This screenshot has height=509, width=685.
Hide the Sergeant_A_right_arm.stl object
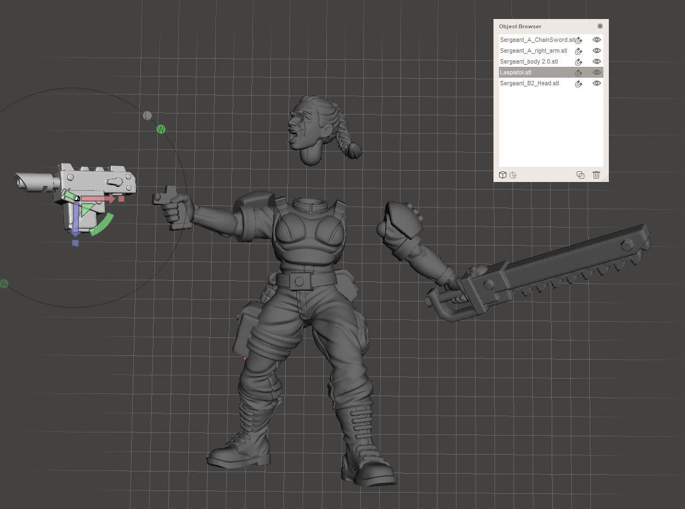[x=596, y=51]
